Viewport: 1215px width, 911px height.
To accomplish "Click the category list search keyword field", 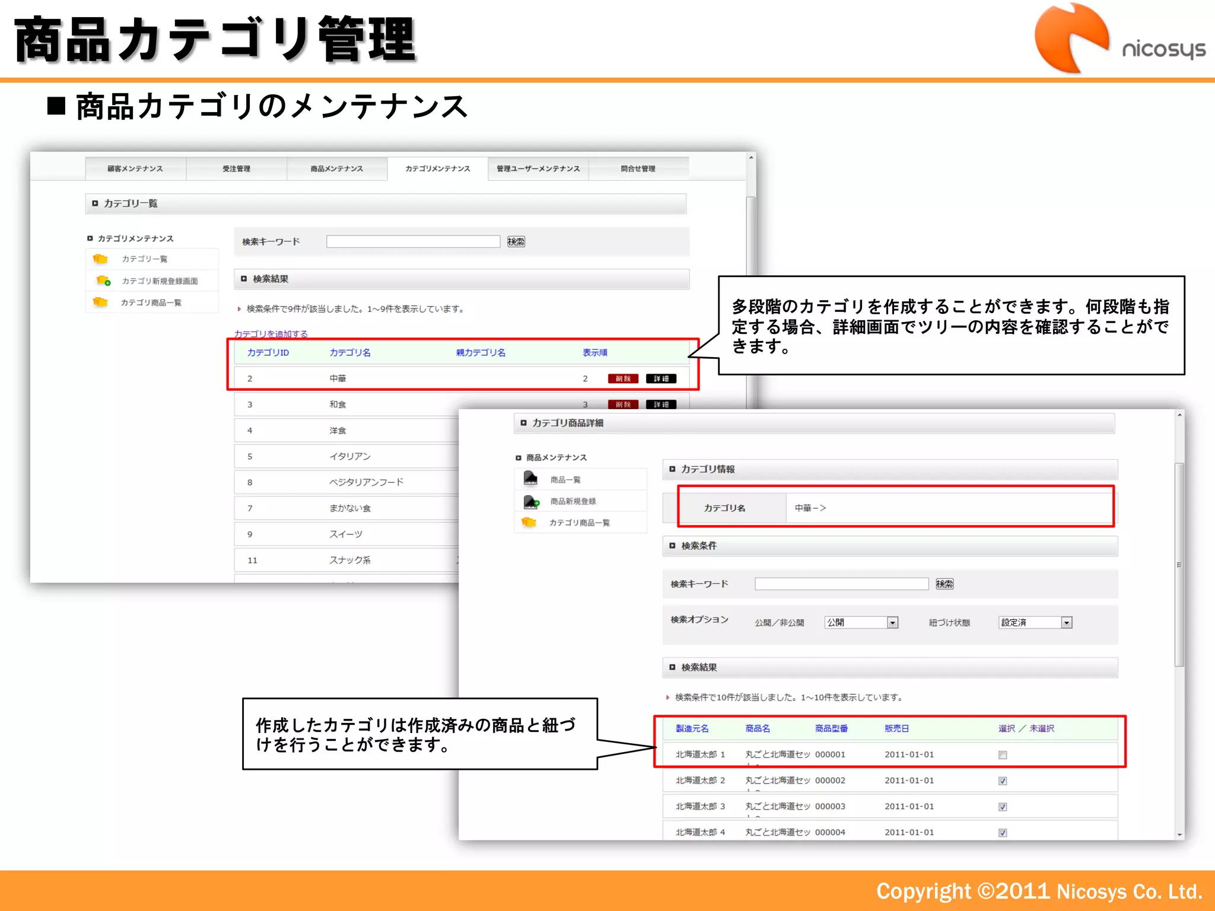I will 414,241.
